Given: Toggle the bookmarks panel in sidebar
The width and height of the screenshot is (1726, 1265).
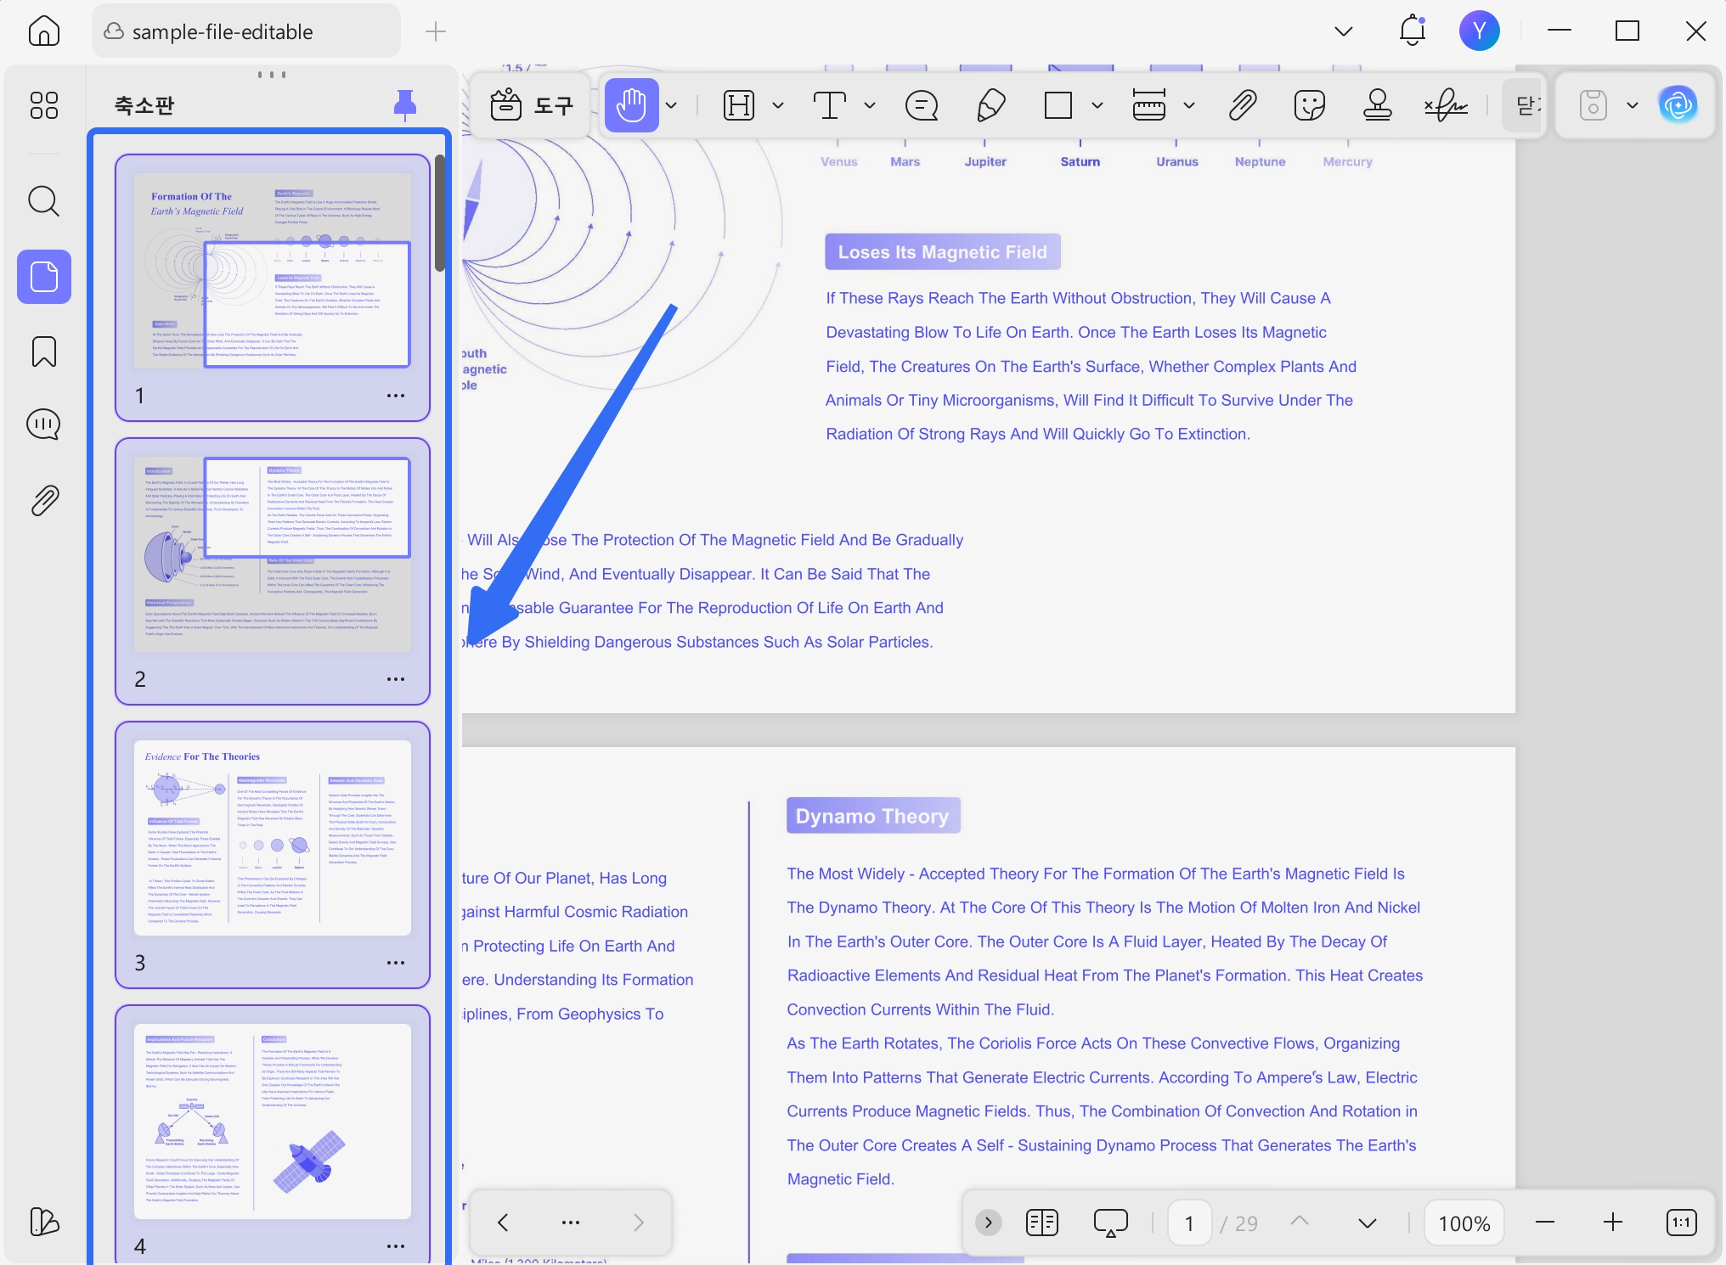Looking at the screenshot, I should [x=44, y=351].
